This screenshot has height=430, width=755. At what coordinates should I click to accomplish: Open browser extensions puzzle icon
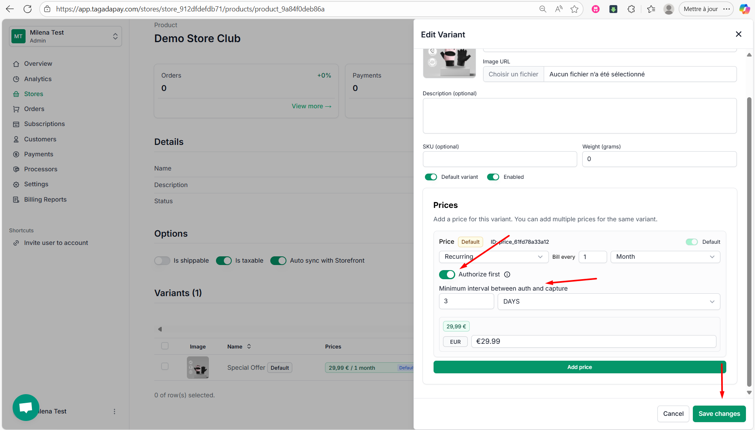631,9
